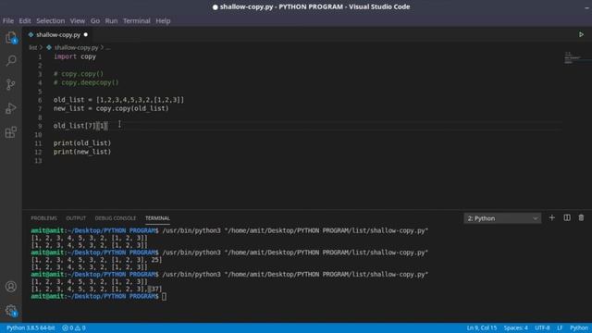Click the breadcrumb ellipsis after shallow-copy.py
592x333 pixels.
pyautogui.click(x=108, y=48)
